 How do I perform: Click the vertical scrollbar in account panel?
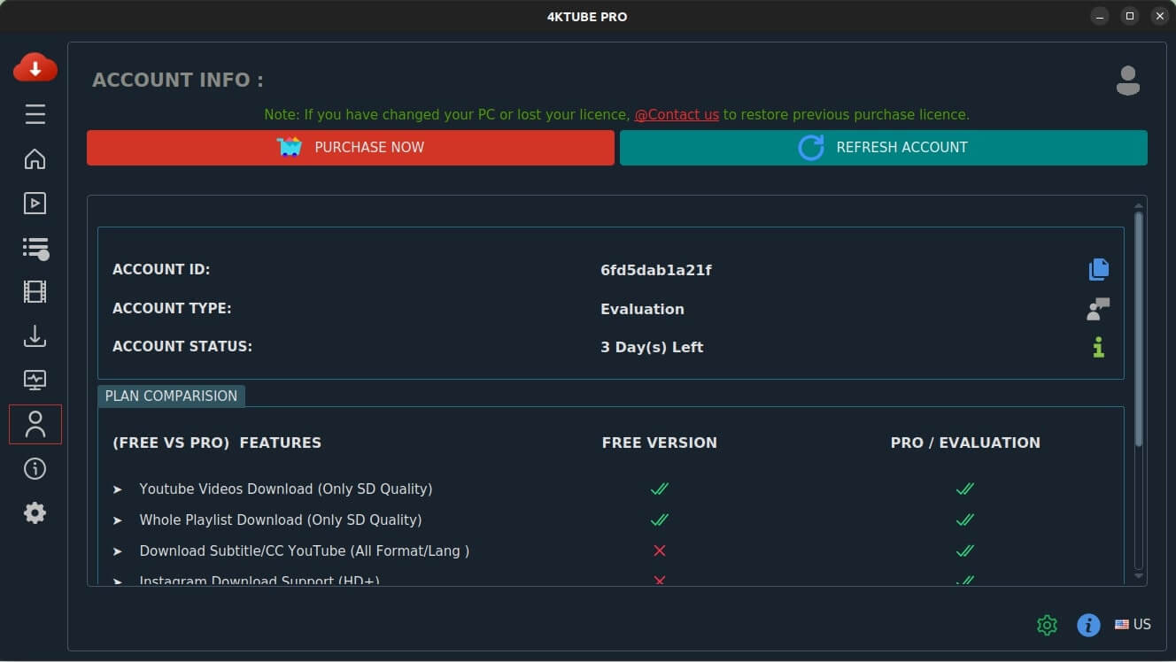1139,327
